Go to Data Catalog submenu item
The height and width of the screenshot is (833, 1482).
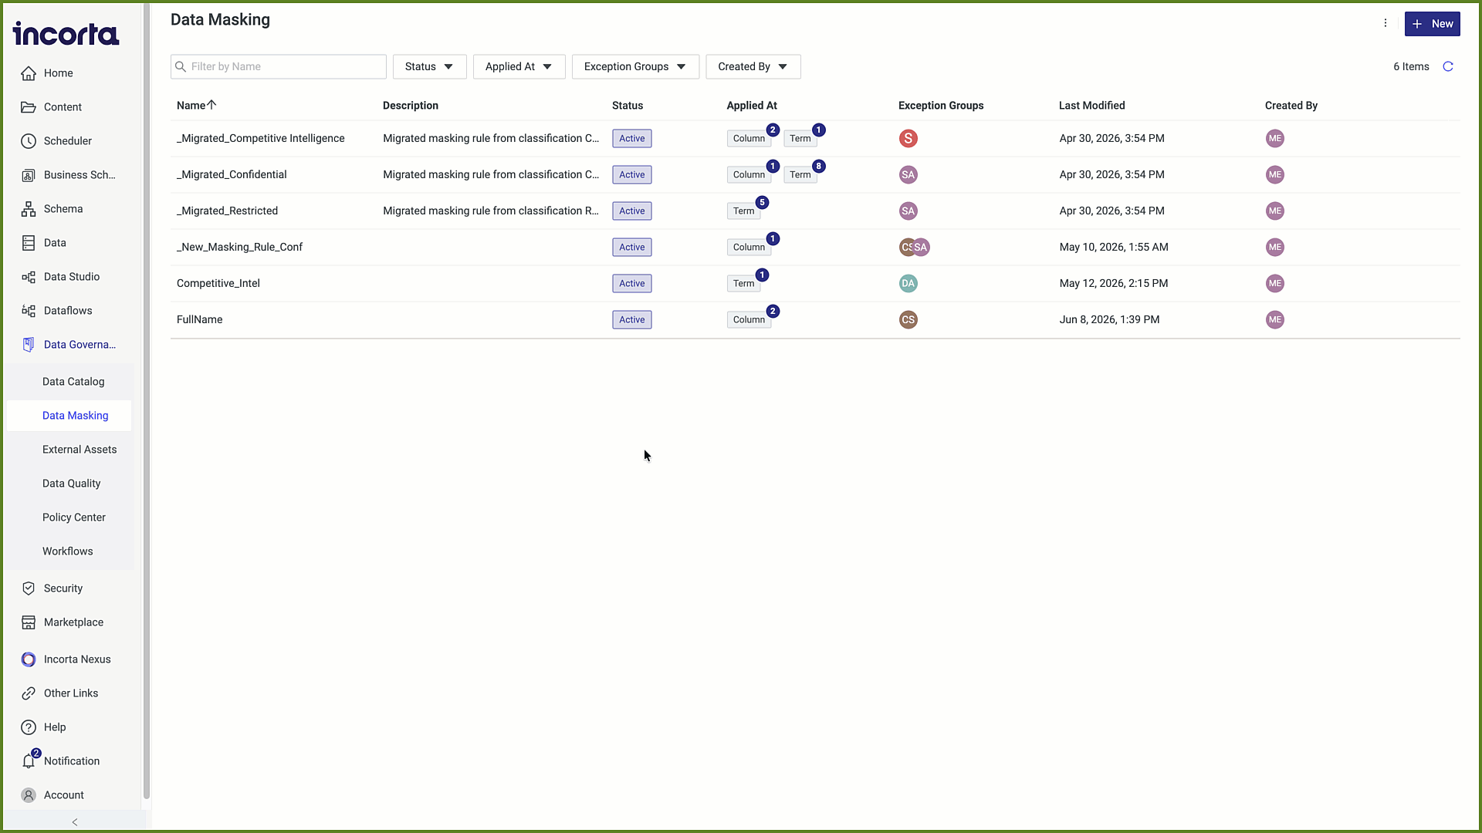[73, 382]
